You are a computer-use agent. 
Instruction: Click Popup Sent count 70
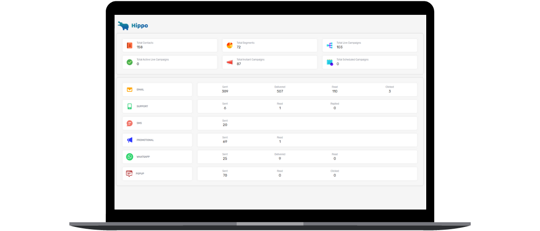pos(225,175)
